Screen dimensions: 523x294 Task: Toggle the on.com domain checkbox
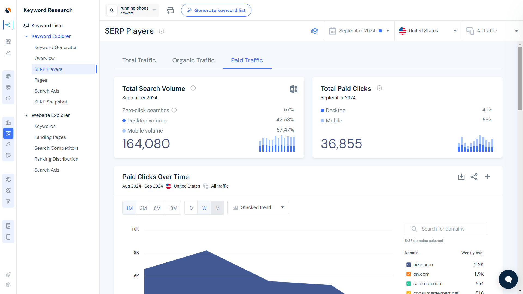pyautogui.click(x=409, y=274)
